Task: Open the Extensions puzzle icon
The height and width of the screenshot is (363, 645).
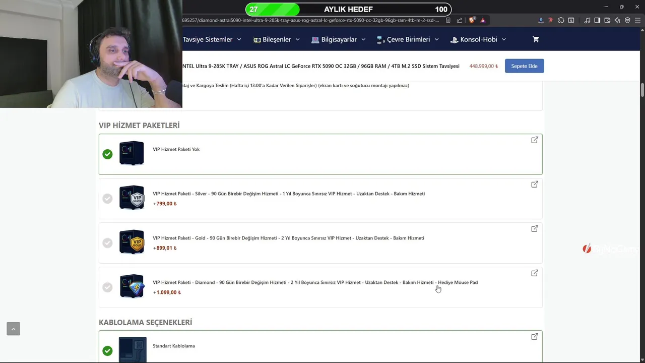Action: pyautogui.click(x=561, y=20)
